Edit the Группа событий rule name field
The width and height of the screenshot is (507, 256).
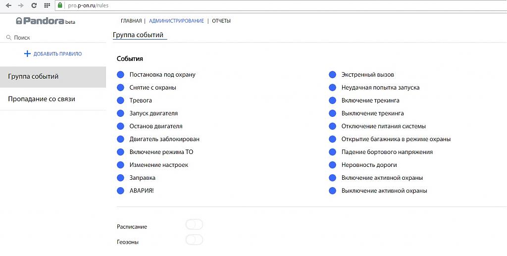[x=140, y=35]
